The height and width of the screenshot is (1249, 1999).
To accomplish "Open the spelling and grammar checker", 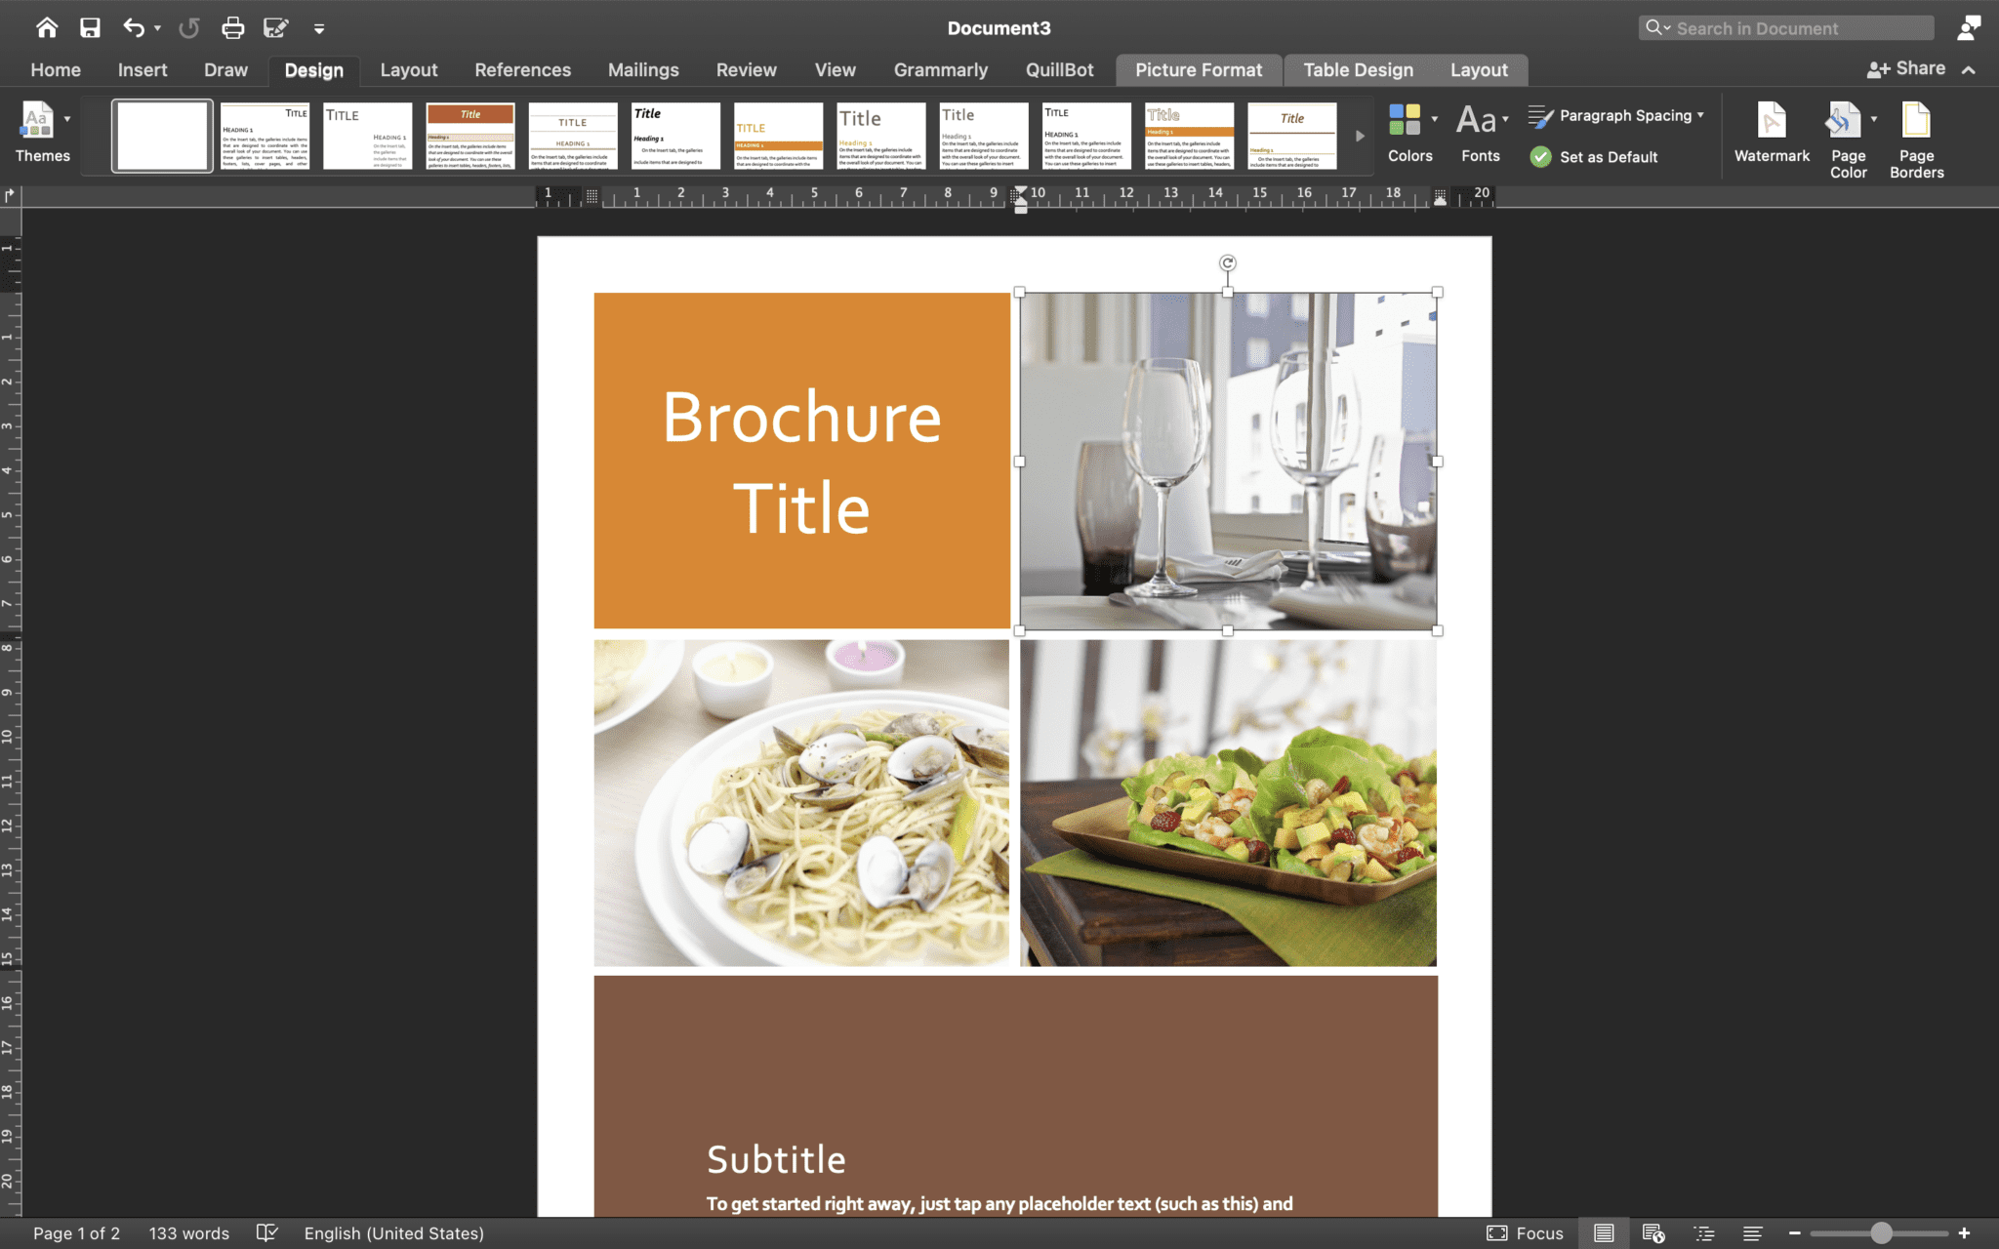I will coord(266,1232).
